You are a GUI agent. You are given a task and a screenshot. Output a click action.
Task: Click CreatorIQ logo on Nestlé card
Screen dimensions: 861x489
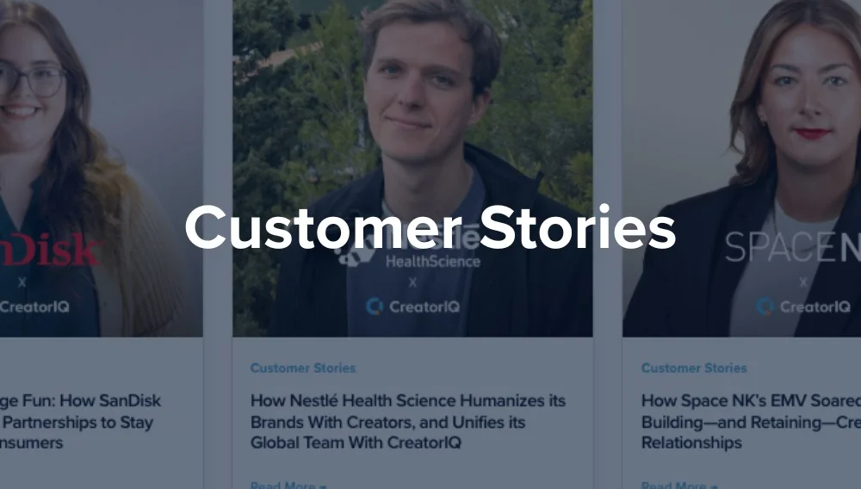[413, 306]
